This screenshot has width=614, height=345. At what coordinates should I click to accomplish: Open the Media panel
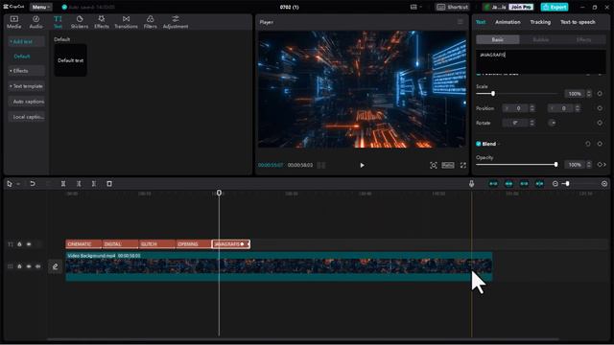pos(14,22)
